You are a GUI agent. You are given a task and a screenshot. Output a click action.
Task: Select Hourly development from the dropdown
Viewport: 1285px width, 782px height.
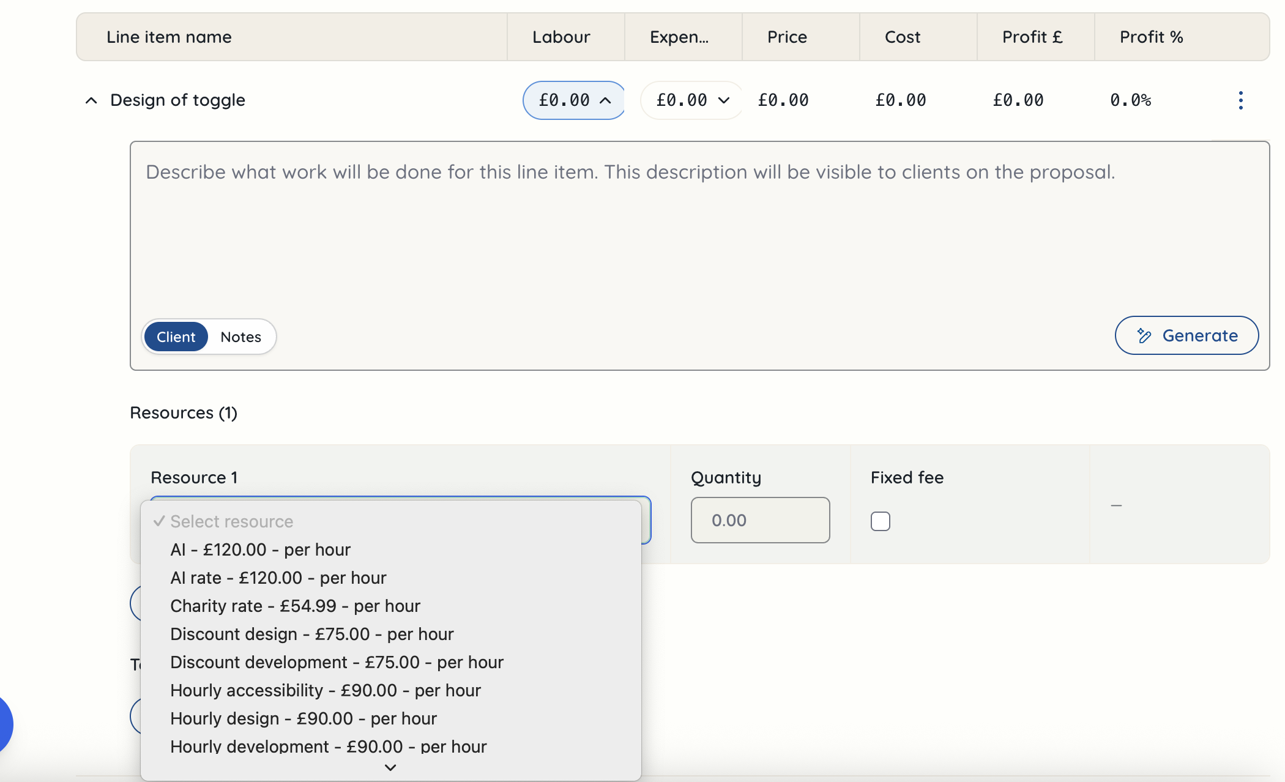pos(329,746)
